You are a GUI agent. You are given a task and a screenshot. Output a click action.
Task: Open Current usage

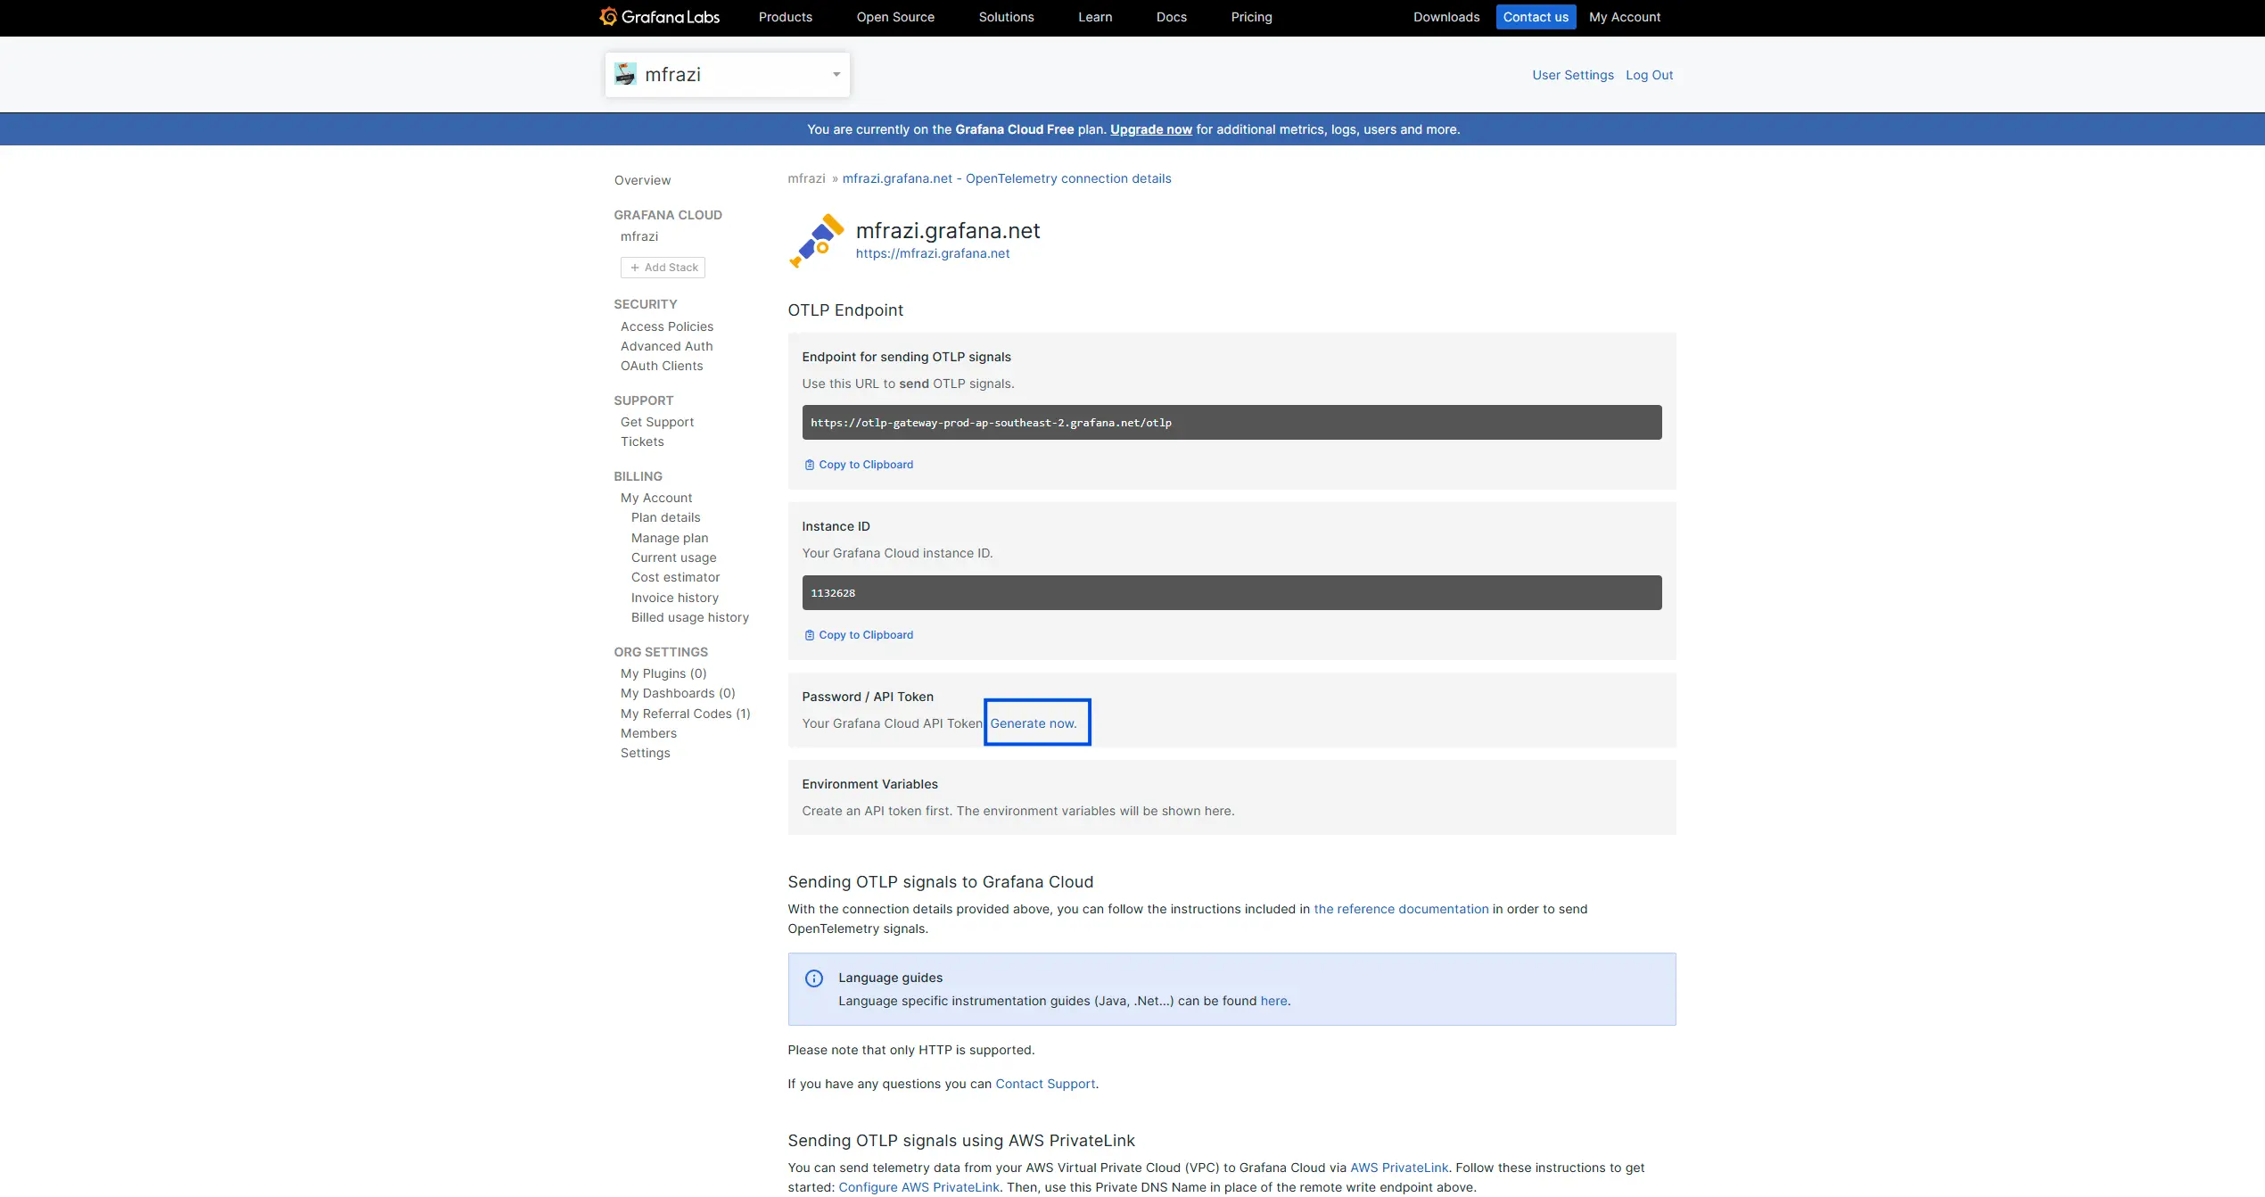(x=673, y=557)
